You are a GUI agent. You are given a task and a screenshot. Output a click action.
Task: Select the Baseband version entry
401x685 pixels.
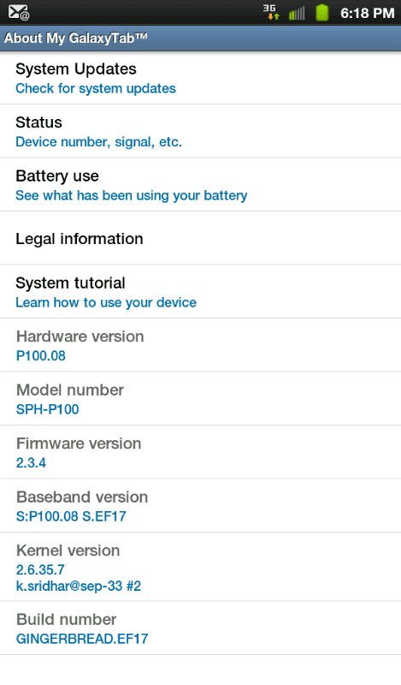pos(200,506)
